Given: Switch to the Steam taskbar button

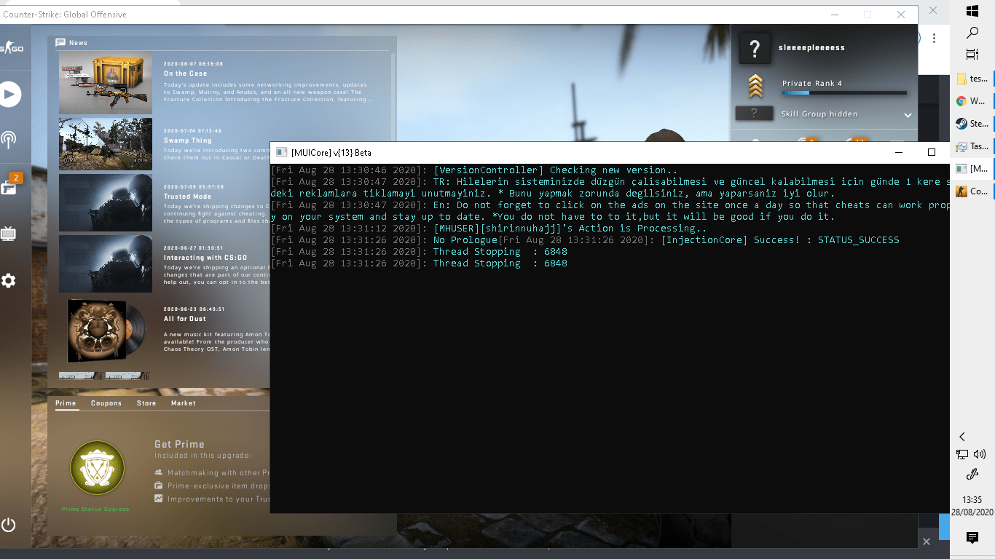Looking at the screenshot, I should tap(972, 124).
